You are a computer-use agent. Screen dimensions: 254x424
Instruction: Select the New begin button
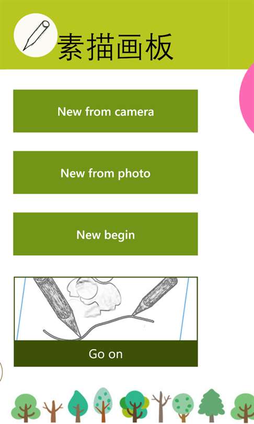(106, 234)
